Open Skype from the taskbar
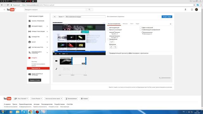The width and height of the screenshot is (203, 114). pos(24,112)
